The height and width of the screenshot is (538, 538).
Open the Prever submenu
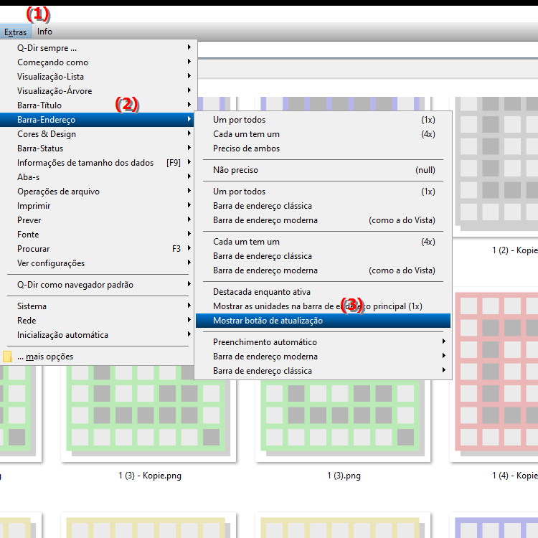click(98, 220)
